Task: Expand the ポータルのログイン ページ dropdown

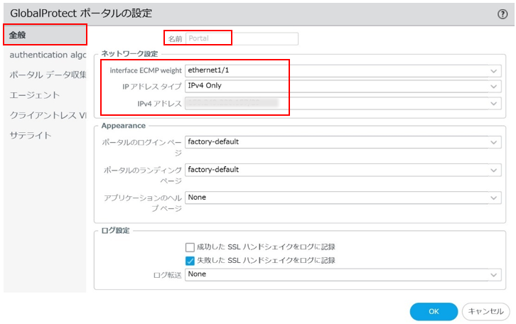Action: [343, 142]
